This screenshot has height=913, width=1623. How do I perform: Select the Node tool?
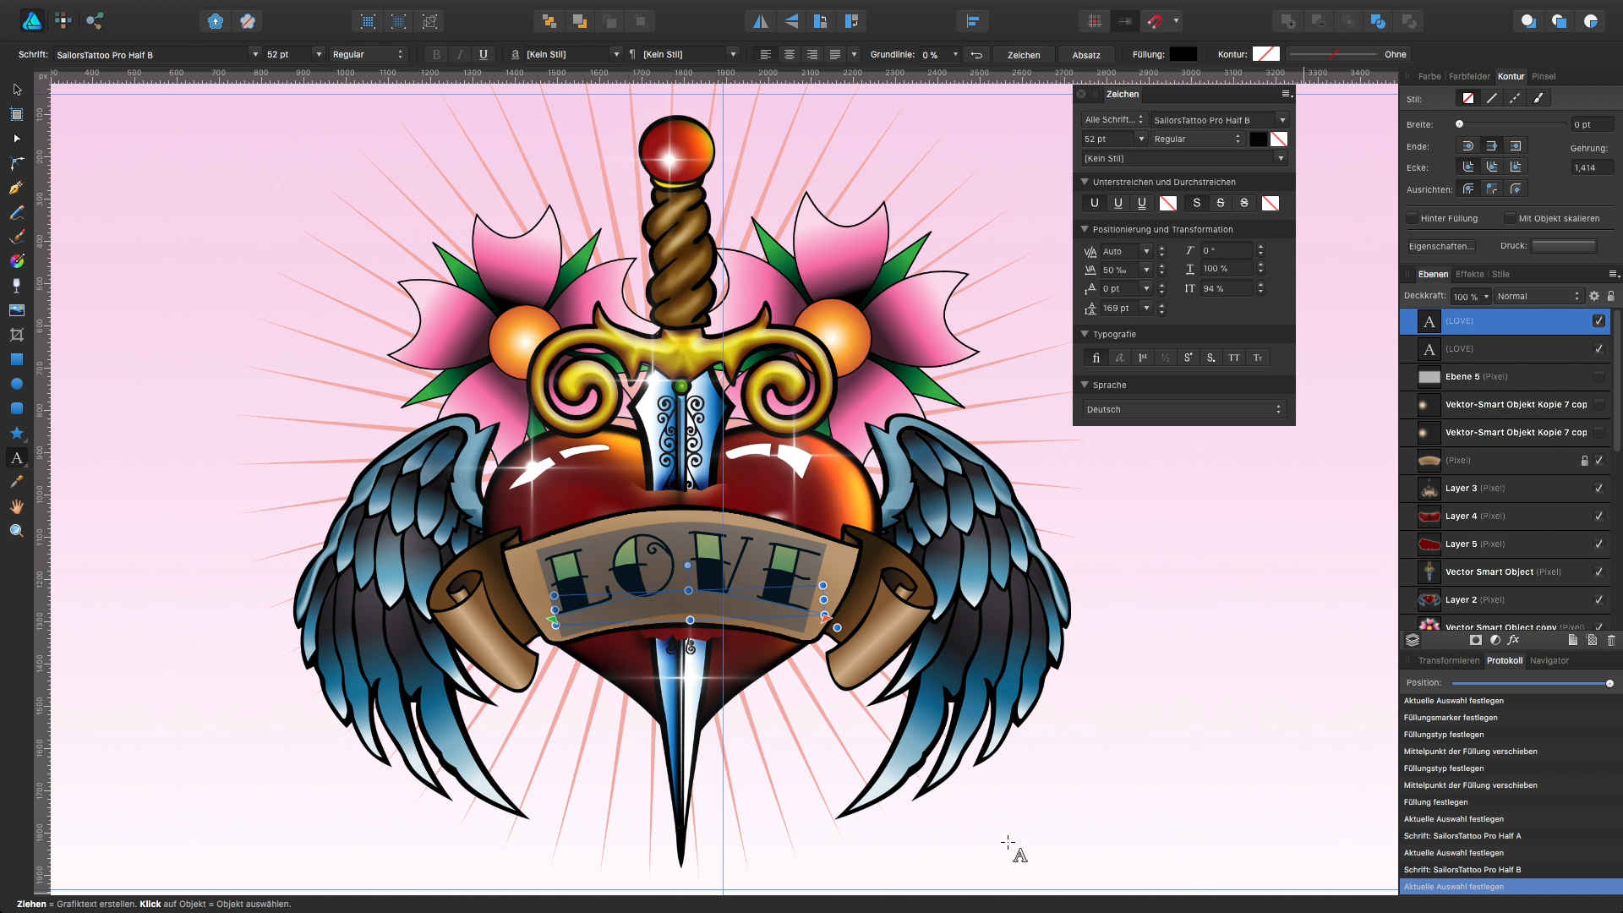(x=17, y=139)
